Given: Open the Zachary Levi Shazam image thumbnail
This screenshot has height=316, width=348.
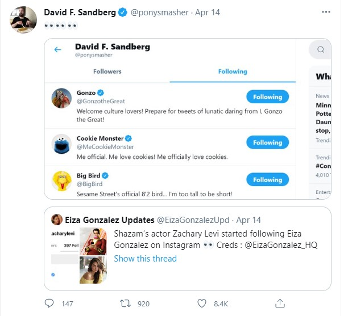Looking at the screenshot, I should [x=93, y=241].
